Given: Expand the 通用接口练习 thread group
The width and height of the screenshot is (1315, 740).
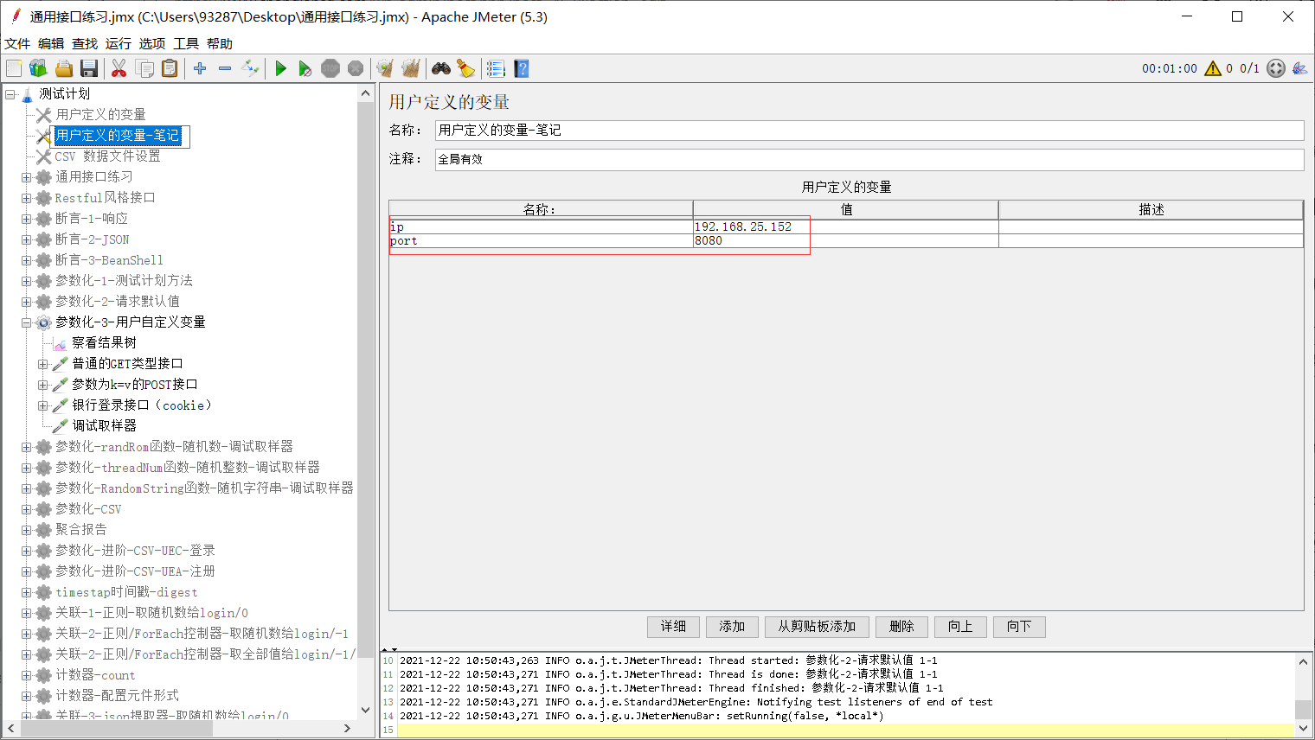Looking at the screenshot, I should tap(27, 177).
